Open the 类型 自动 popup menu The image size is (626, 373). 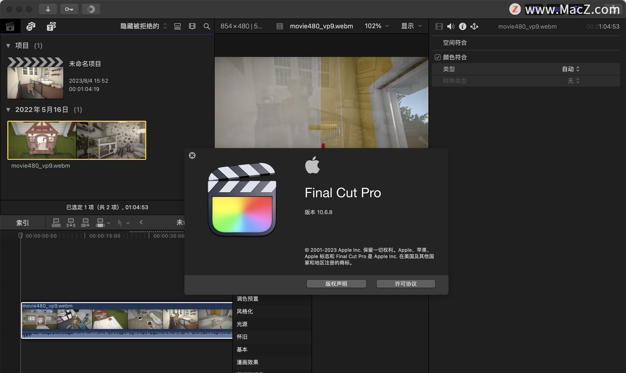[571, 69]
